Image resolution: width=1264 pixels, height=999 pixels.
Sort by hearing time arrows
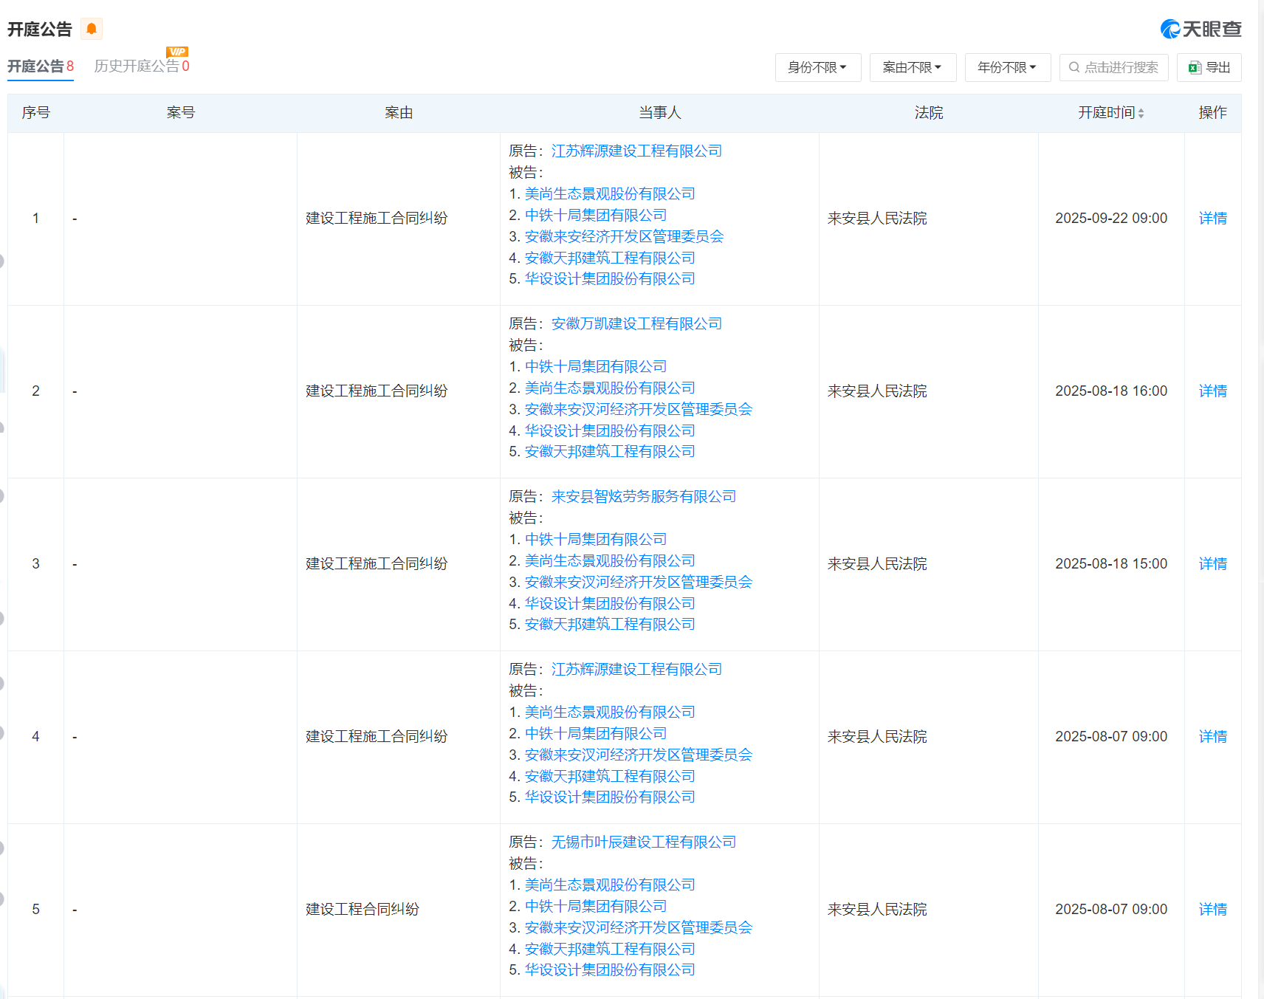[x=1141, y=113]
